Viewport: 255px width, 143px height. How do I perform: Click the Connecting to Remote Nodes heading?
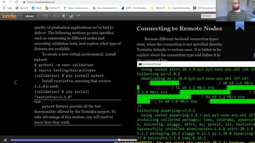tap(179, 29)
